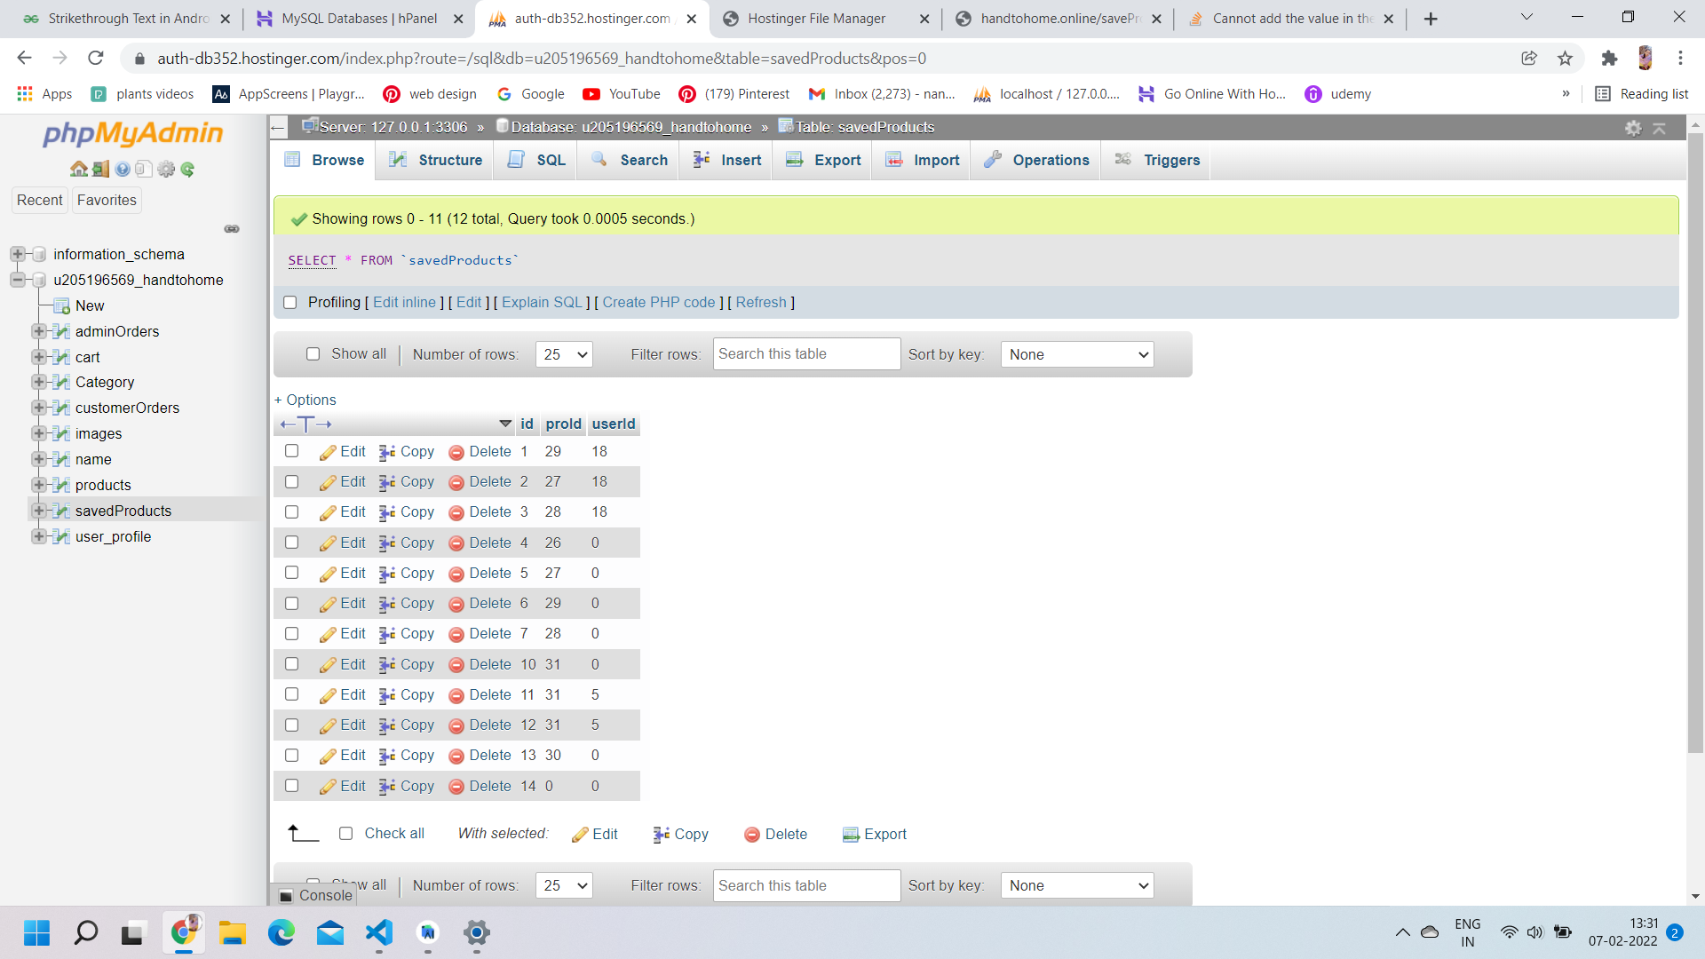Expand information_schema database tree node
1705x959 pixels.
pos(17,255)
